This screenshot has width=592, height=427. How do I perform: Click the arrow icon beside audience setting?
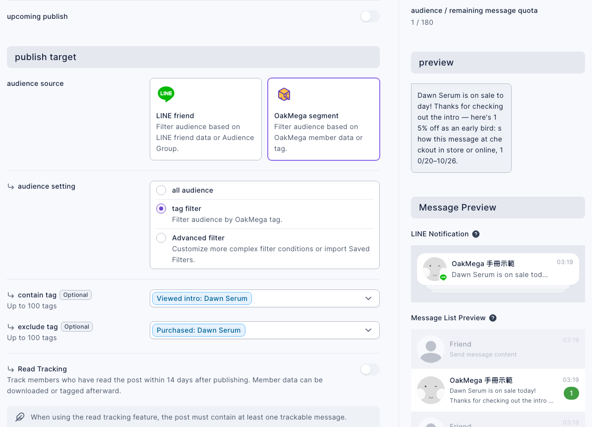[x=11, y=187]
